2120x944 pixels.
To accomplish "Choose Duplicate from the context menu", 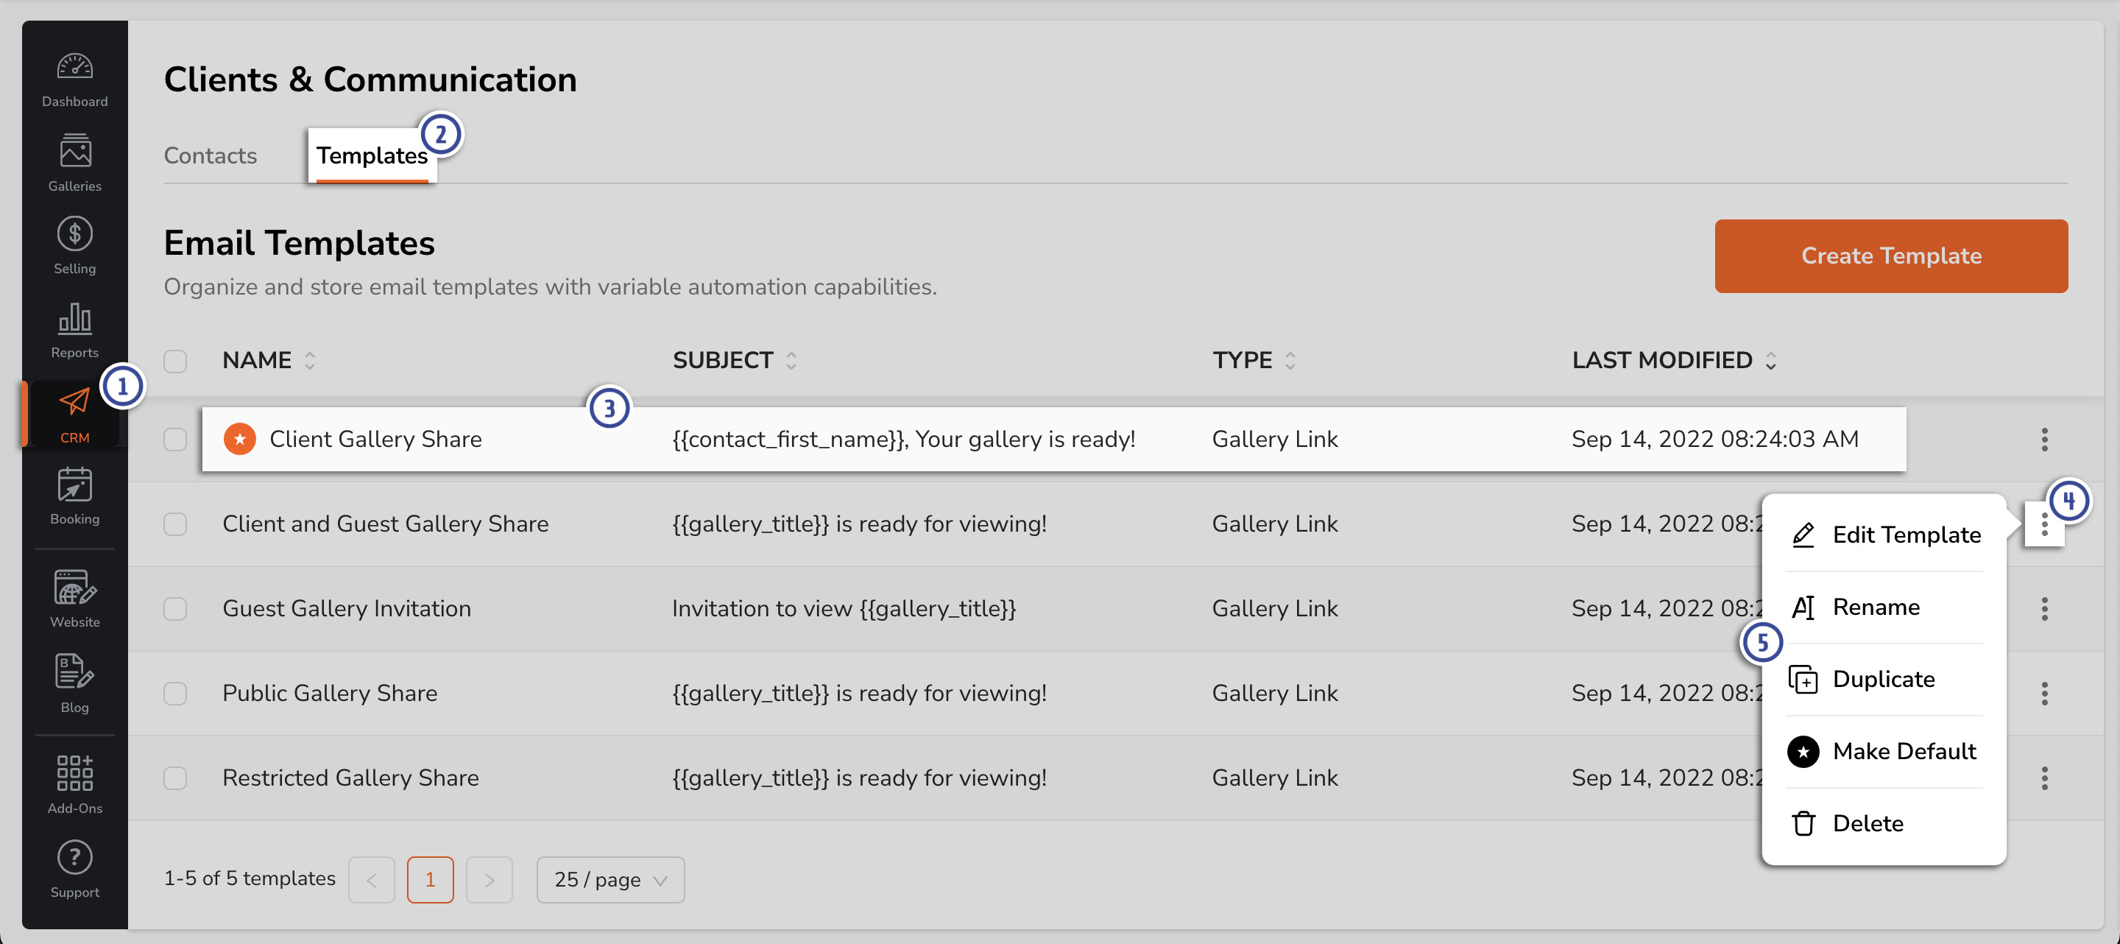I will pyautogui.click(x=1883, y=679).
